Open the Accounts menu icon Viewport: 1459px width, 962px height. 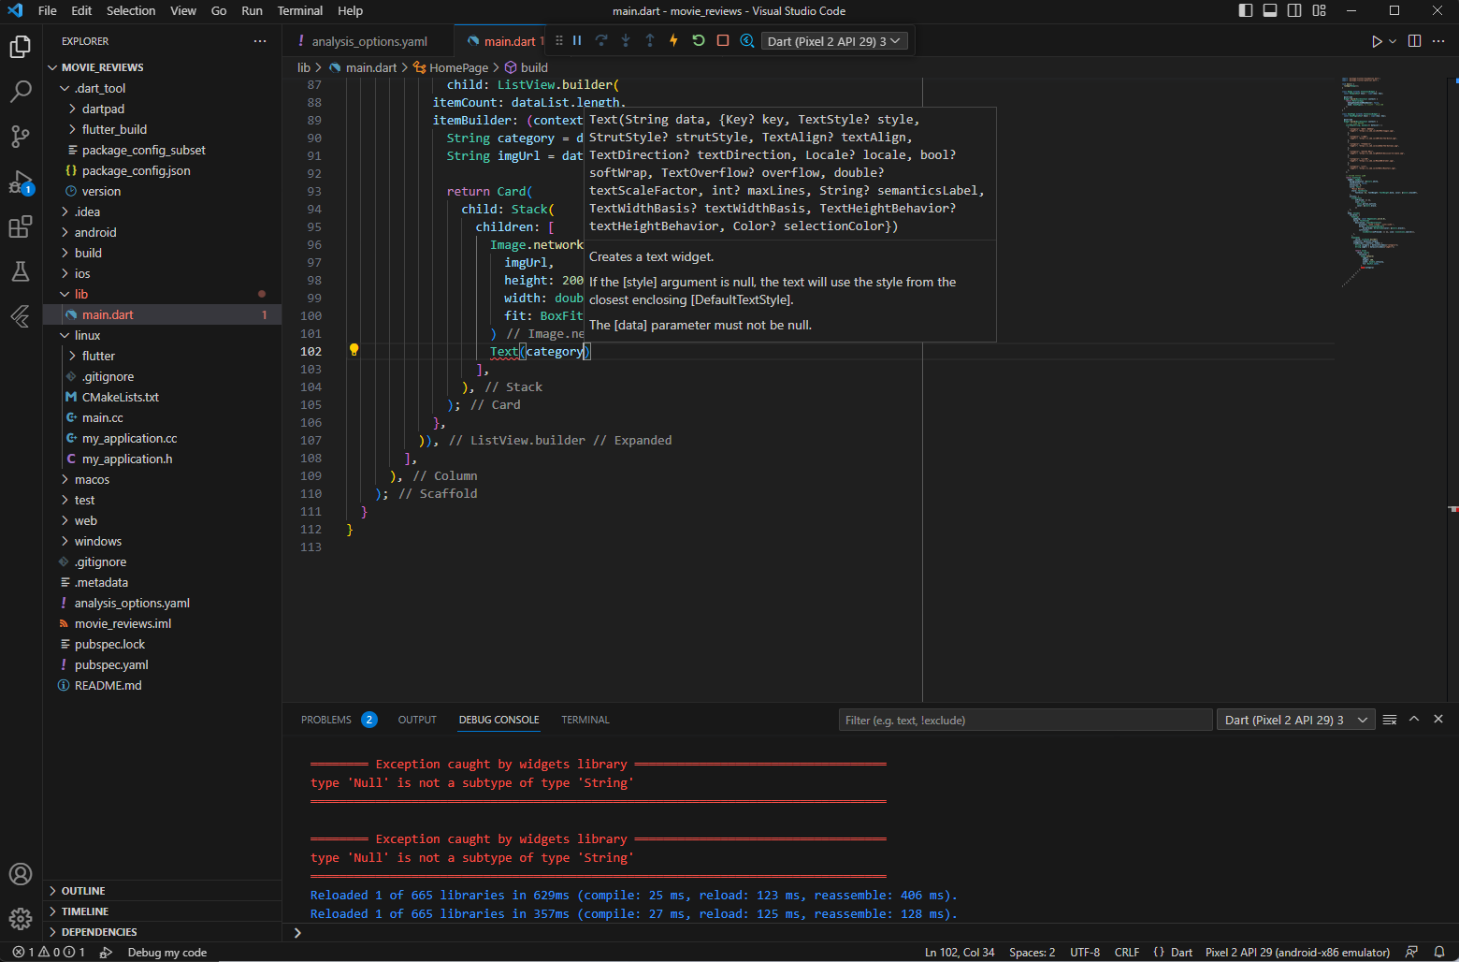point(21,874)
